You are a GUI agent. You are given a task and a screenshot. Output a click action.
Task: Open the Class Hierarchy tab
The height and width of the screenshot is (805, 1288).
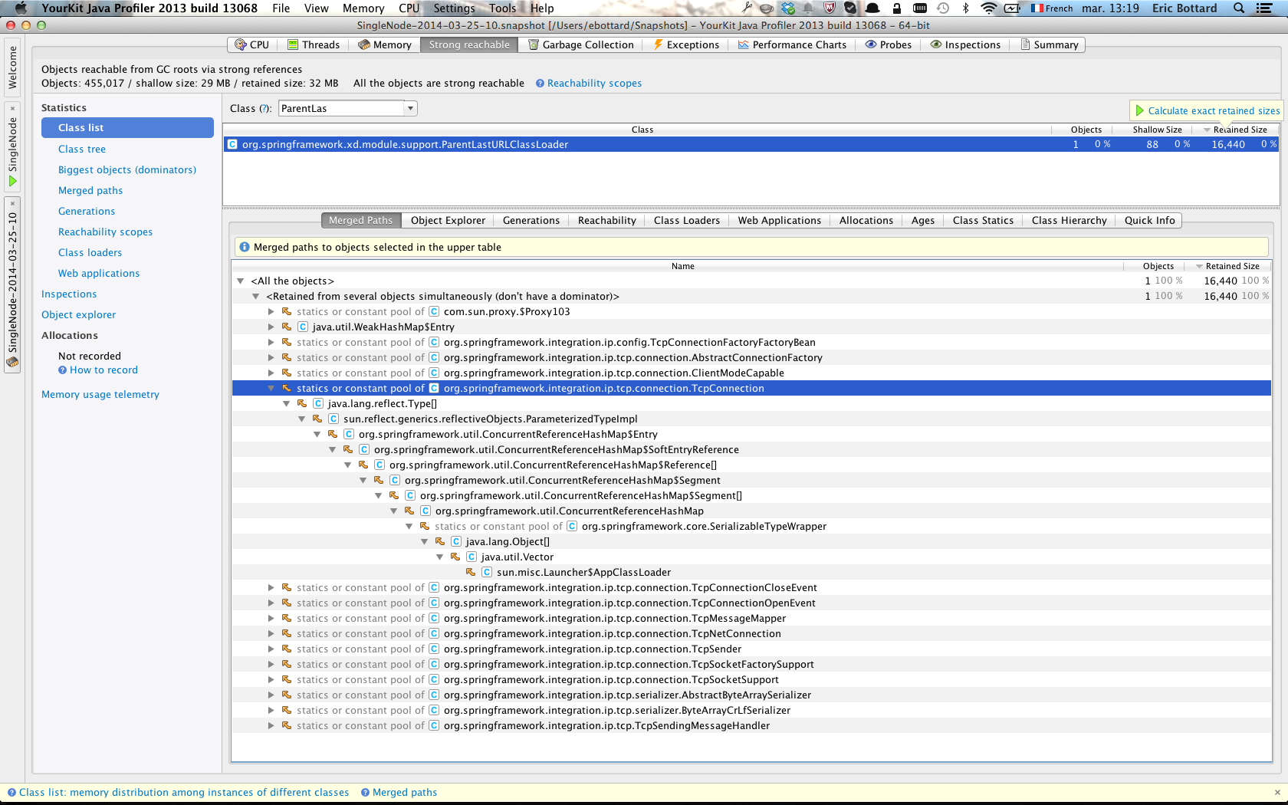click(x=1069, y=220)
